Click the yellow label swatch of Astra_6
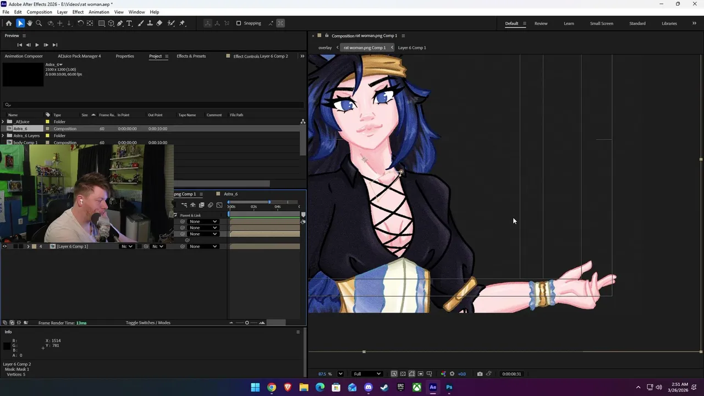Image resolution: width=704 pixels, height=396 pixels. pos(48,129)
